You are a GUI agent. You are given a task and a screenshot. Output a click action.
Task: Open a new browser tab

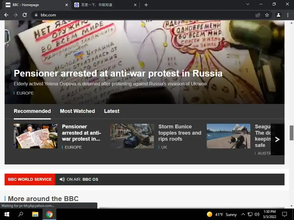coord(146,5)
